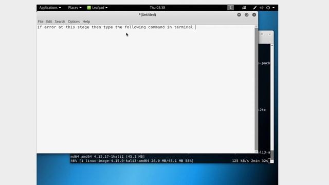Maximize the Leafpad Untitled window

tap(247, 15)
